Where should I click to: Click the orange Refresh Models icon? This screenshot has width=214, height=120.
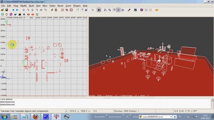[x=157, y=10]
